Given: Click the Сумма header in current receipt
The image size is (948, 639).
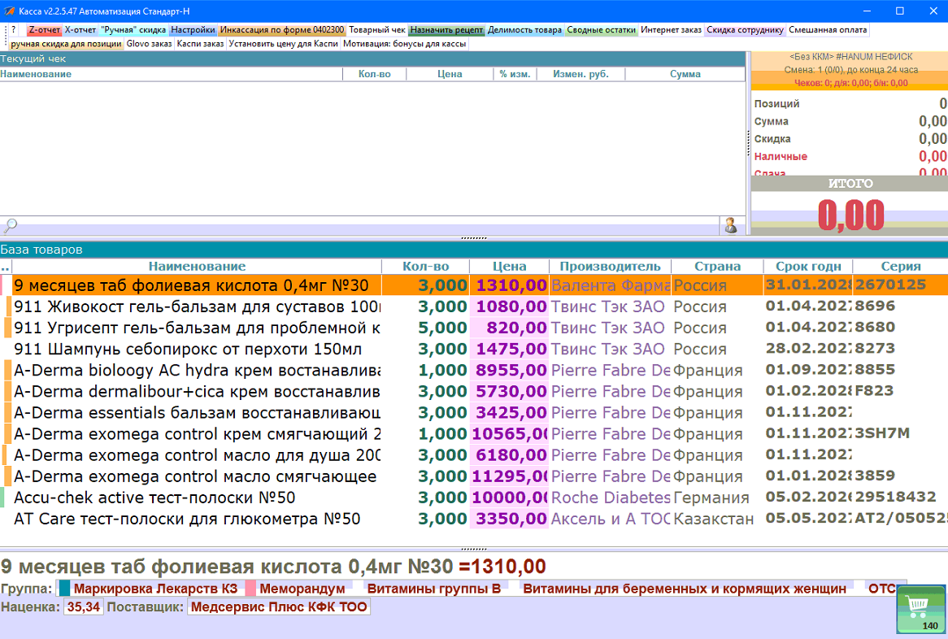Looking at the screenshot, I should pyautogui.click(x=685, y=74).
